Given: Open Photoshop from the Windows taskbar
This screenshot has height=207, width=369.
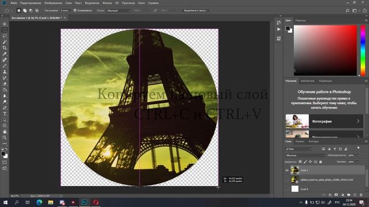Looking at the screenshot, I should (x=85, y=202).
